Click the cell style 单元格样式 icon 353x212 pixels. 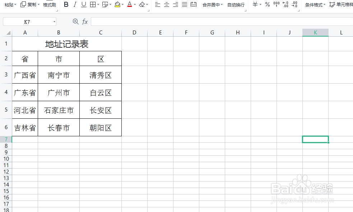click(332, 4)
